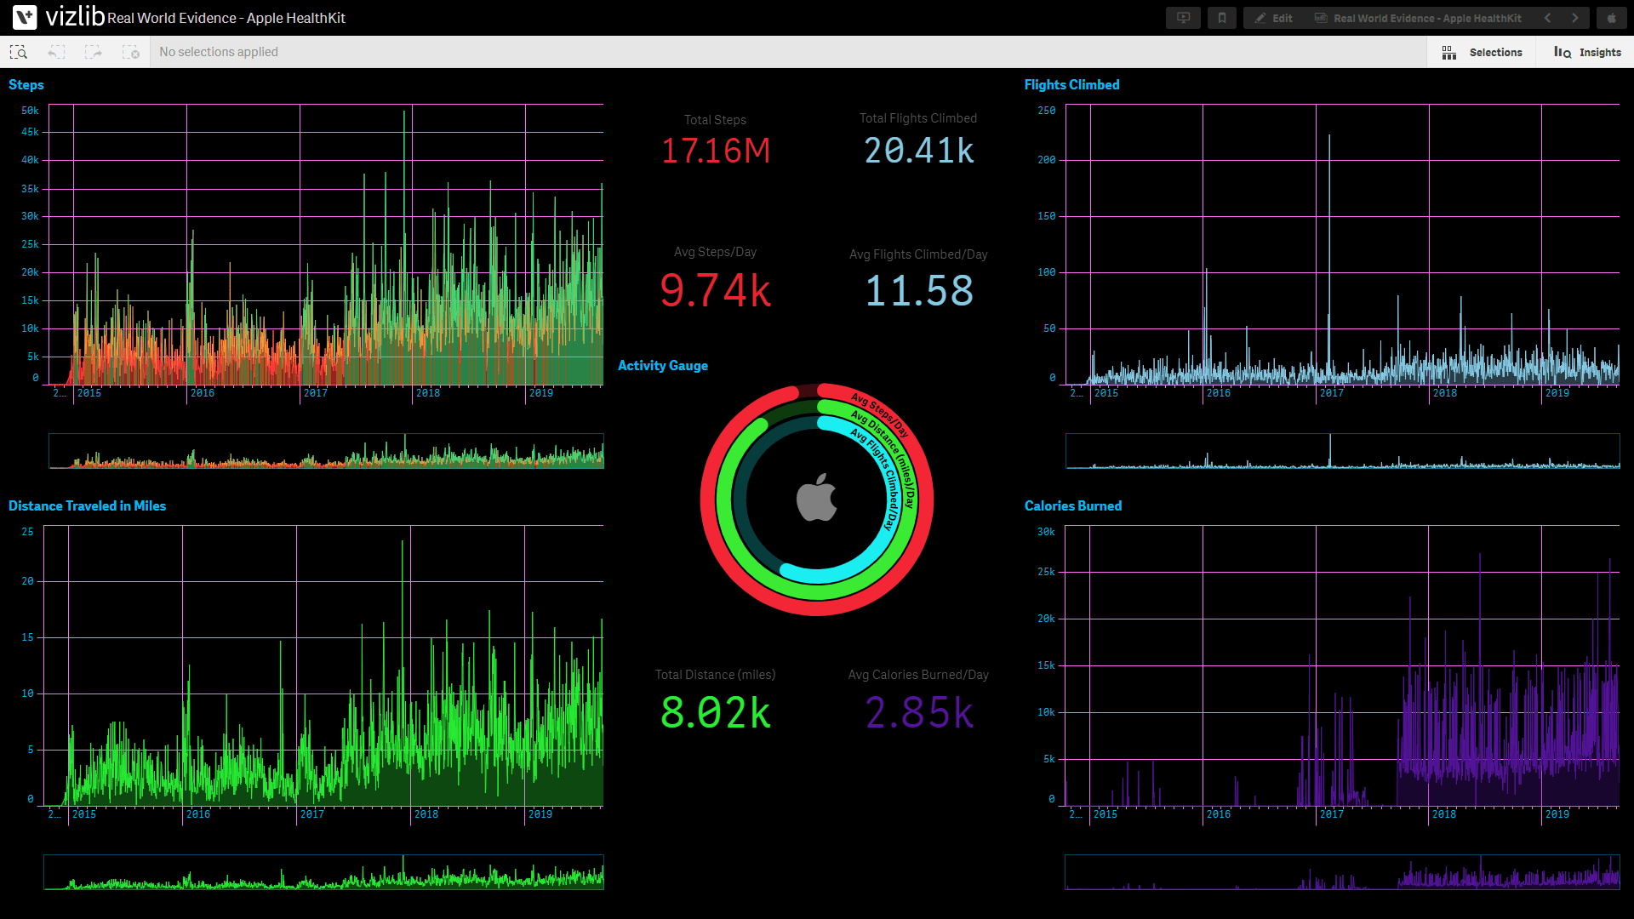The width and height of the screenshot is (1634, 919).
Task: Click the Avg Steps/Day value 9.74k
Action: [716, 291]
